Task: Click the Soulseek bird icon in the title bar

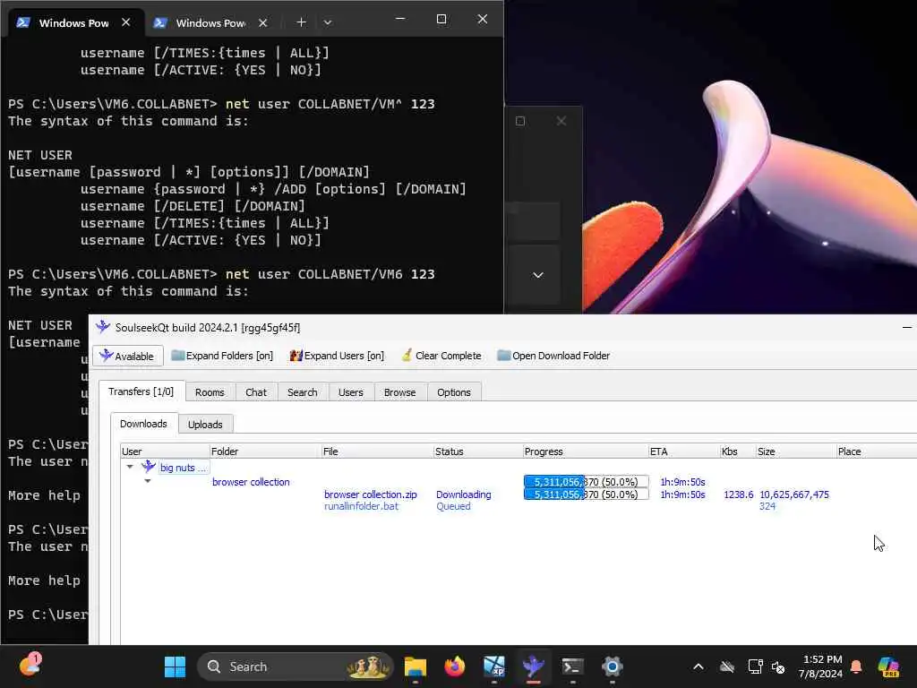Action: (x=103, y=327)
